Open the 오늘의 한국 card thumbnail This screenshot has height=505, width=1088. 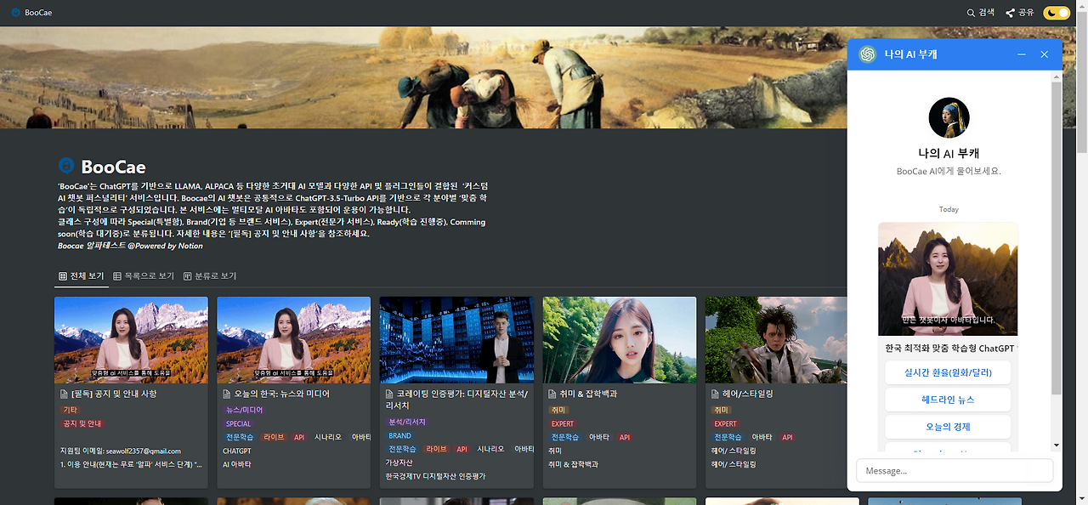pos(294,340)
